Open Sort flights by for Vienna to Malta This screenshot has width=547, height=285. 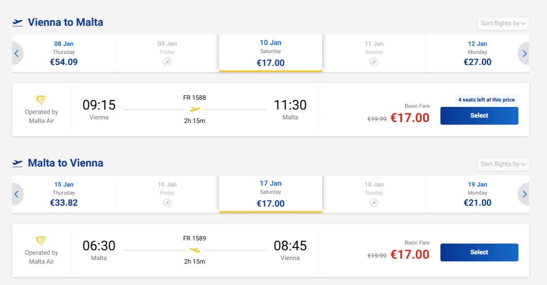503,23
